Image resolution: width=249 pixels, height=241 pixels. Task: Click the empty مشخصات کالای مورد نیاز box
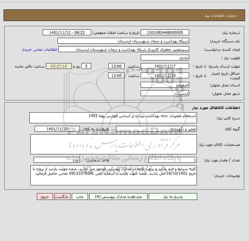click(x=114, y=144)
